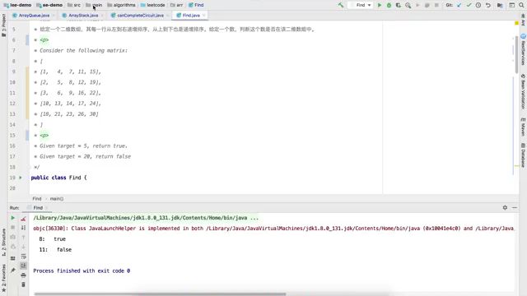Click the leetcode breadcrumb folder

point(153,5)
